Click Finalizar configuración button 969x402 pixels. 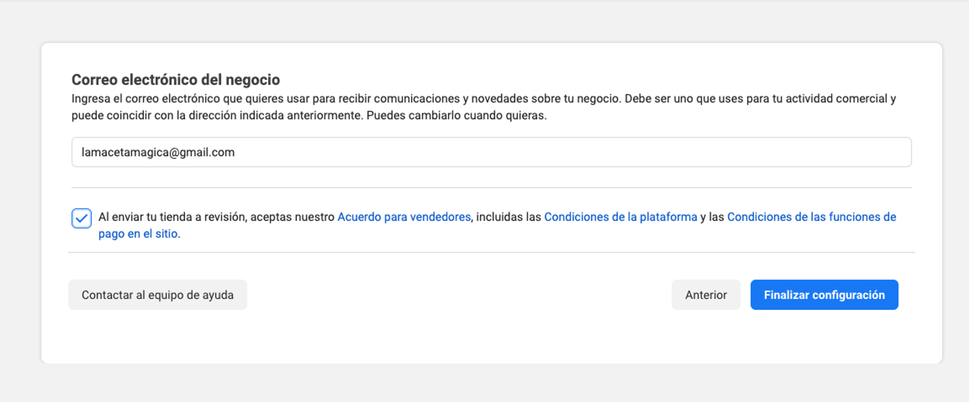tap(824, 295)
